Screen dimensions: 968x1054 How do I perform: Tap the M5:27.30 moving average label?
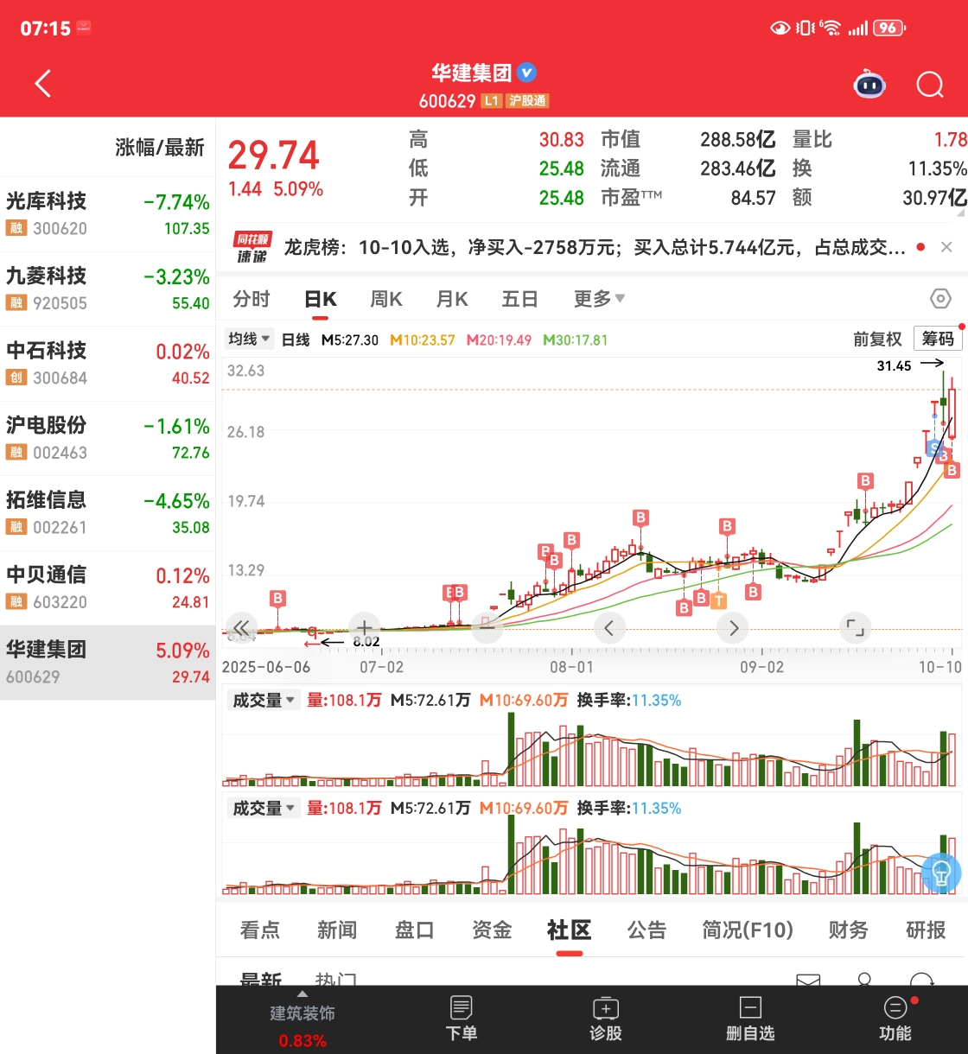click(350, 340)
